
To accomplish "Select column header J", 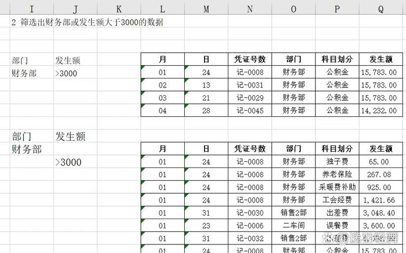I will 75,9.
